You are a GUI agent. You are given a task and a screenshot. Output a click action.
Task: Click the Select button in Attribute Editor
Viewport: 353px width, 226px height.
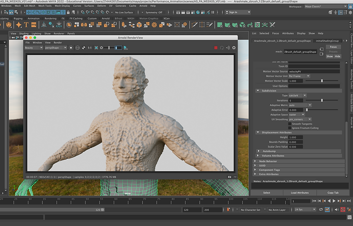tap(266, 193)
